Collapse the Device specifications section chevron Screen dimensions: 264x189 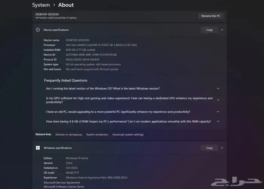click(x=222, y=30)
